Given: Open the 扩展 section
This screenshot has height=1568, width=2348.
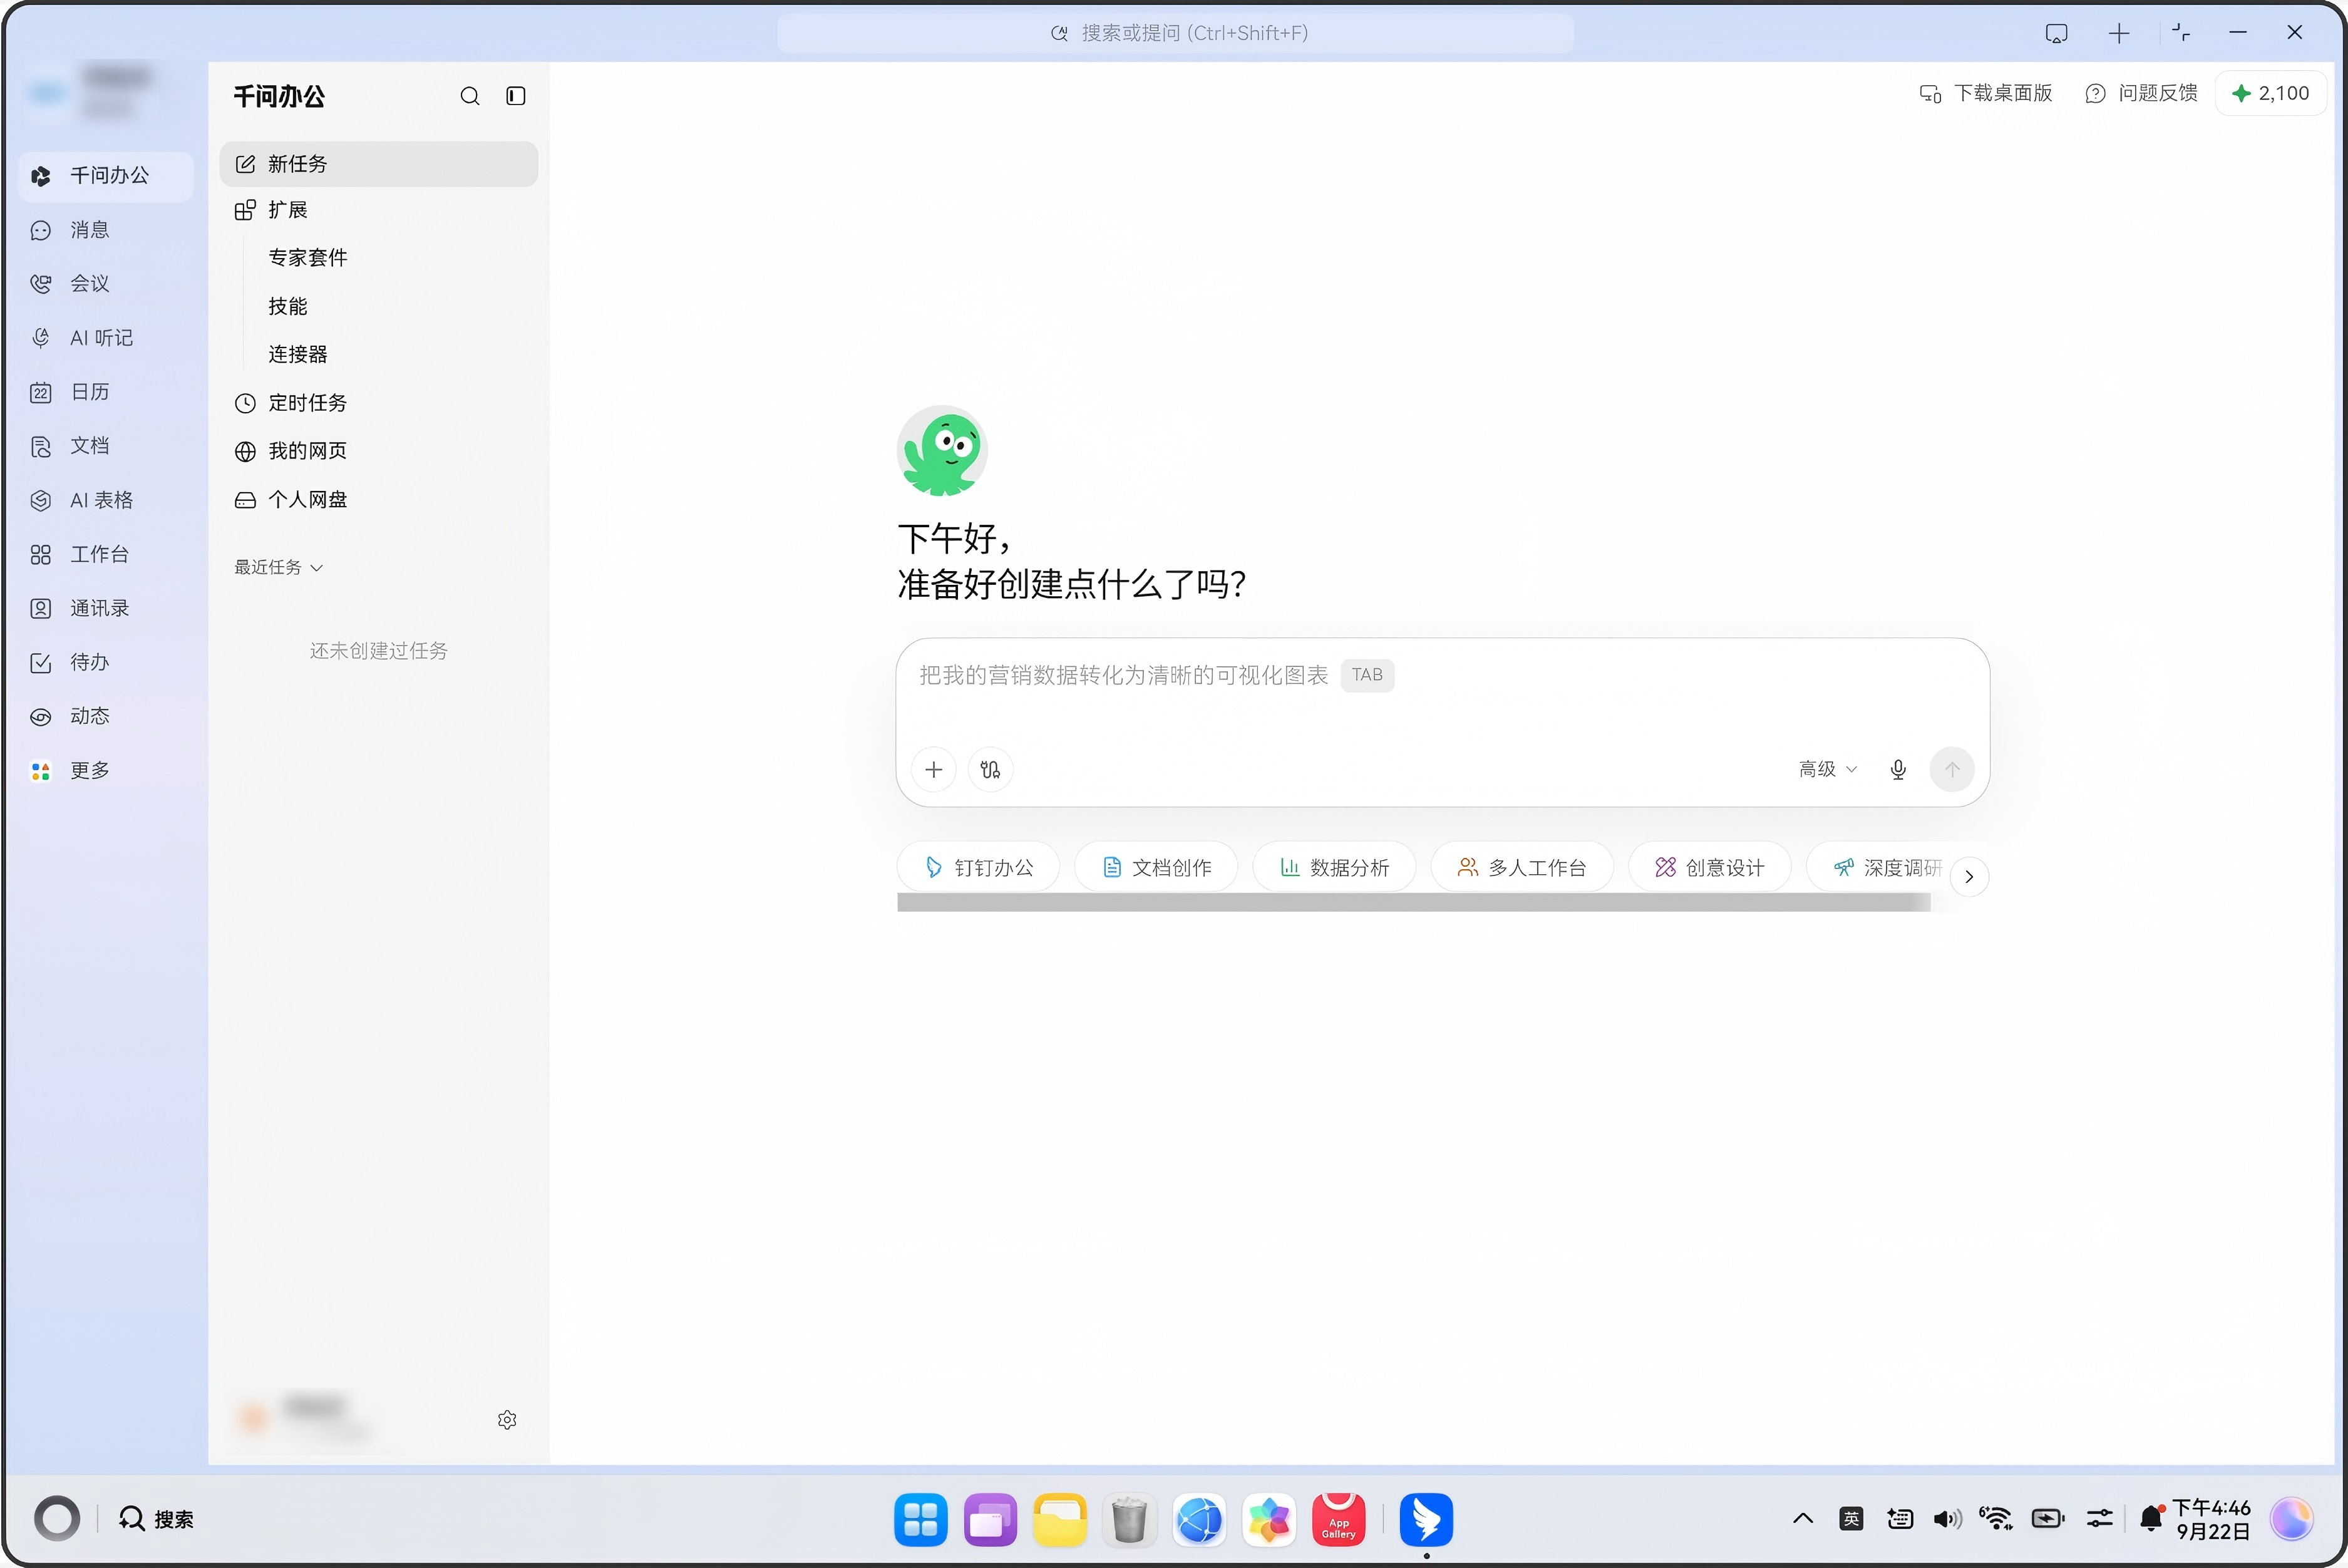Looking at the screenshot, I should pos(379,210).
